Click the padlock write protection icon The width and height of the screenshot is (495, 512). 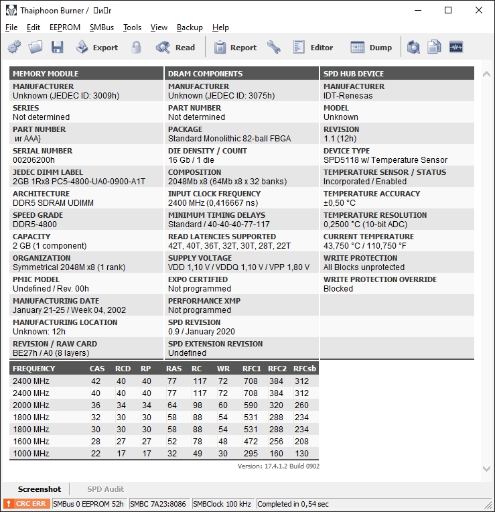[136, 47]
